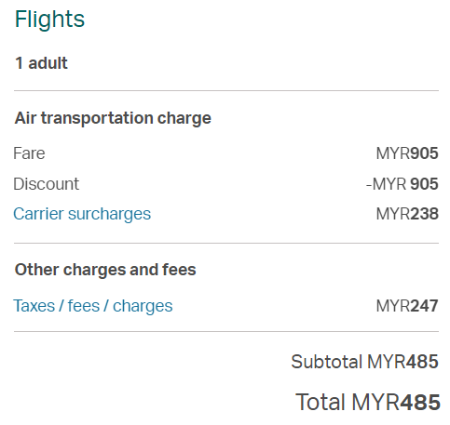Viewport: 450px width, 425px height.
Task: Click the divider below 1 adult
Action: tap(226, 91)
